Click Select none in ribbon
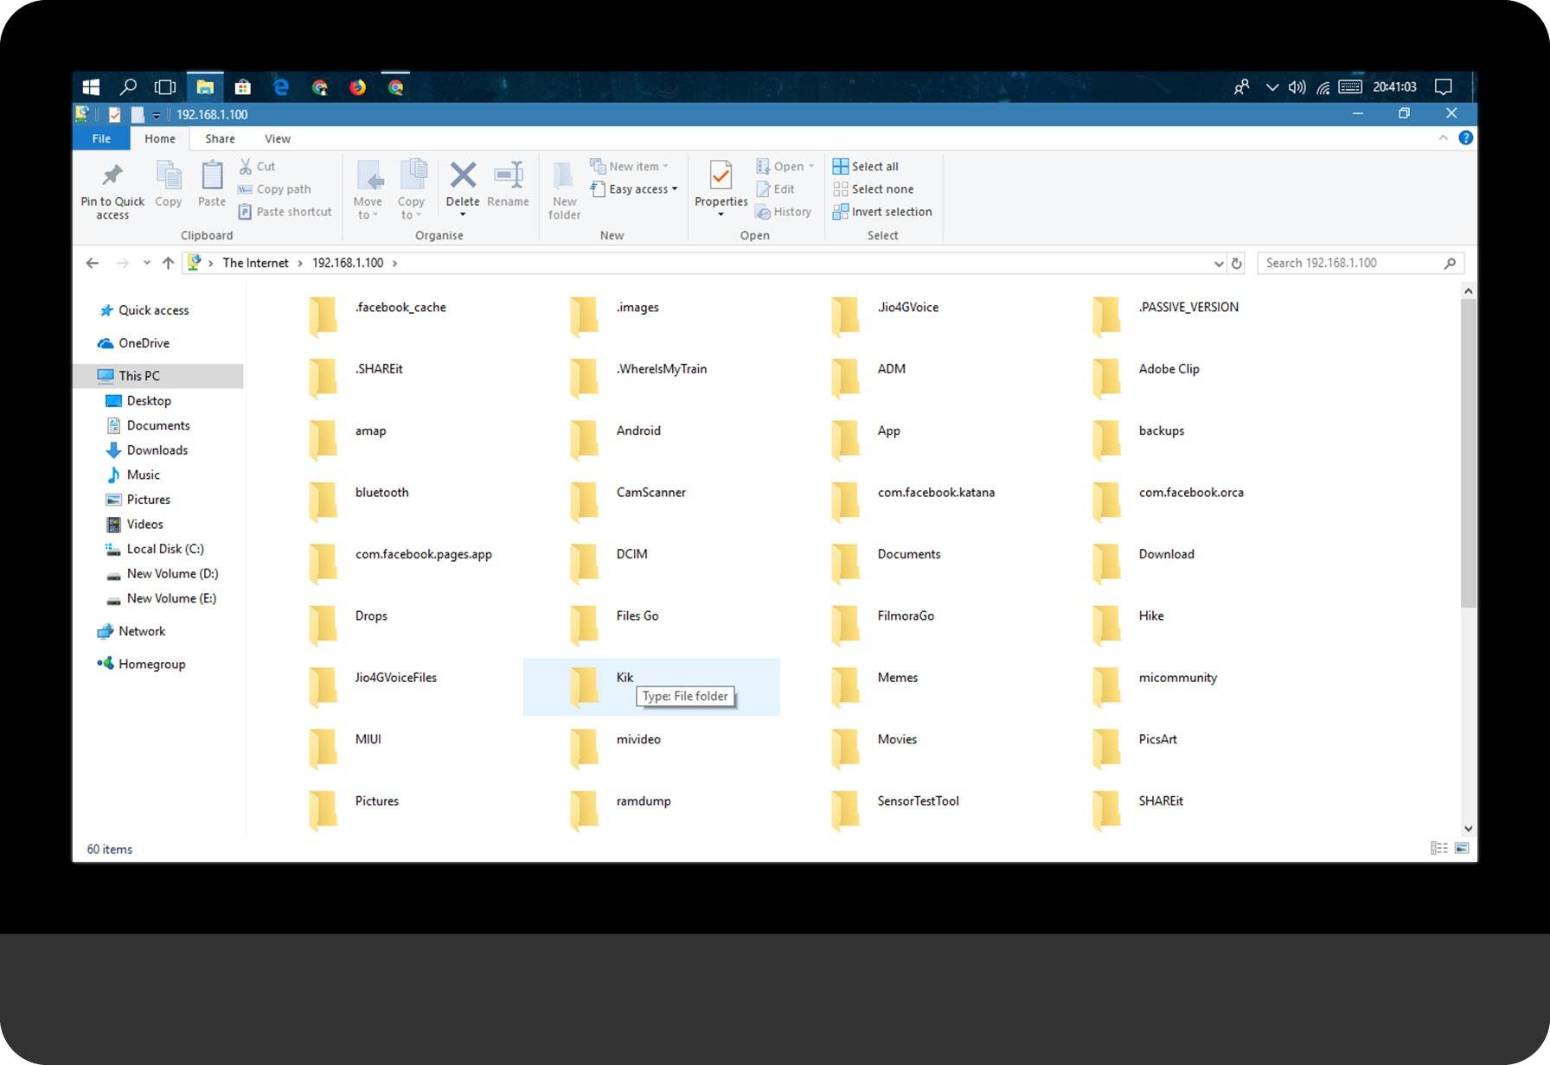The width and height of the screenshot is (1550, 1065). [873, 189]
